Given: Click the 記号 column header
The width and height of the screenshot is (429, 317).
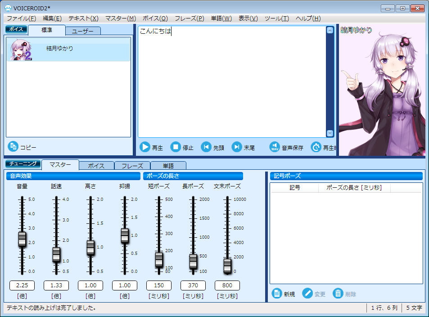Looking at the screenshot, I should pyautogui.click(x=295, y=188).
